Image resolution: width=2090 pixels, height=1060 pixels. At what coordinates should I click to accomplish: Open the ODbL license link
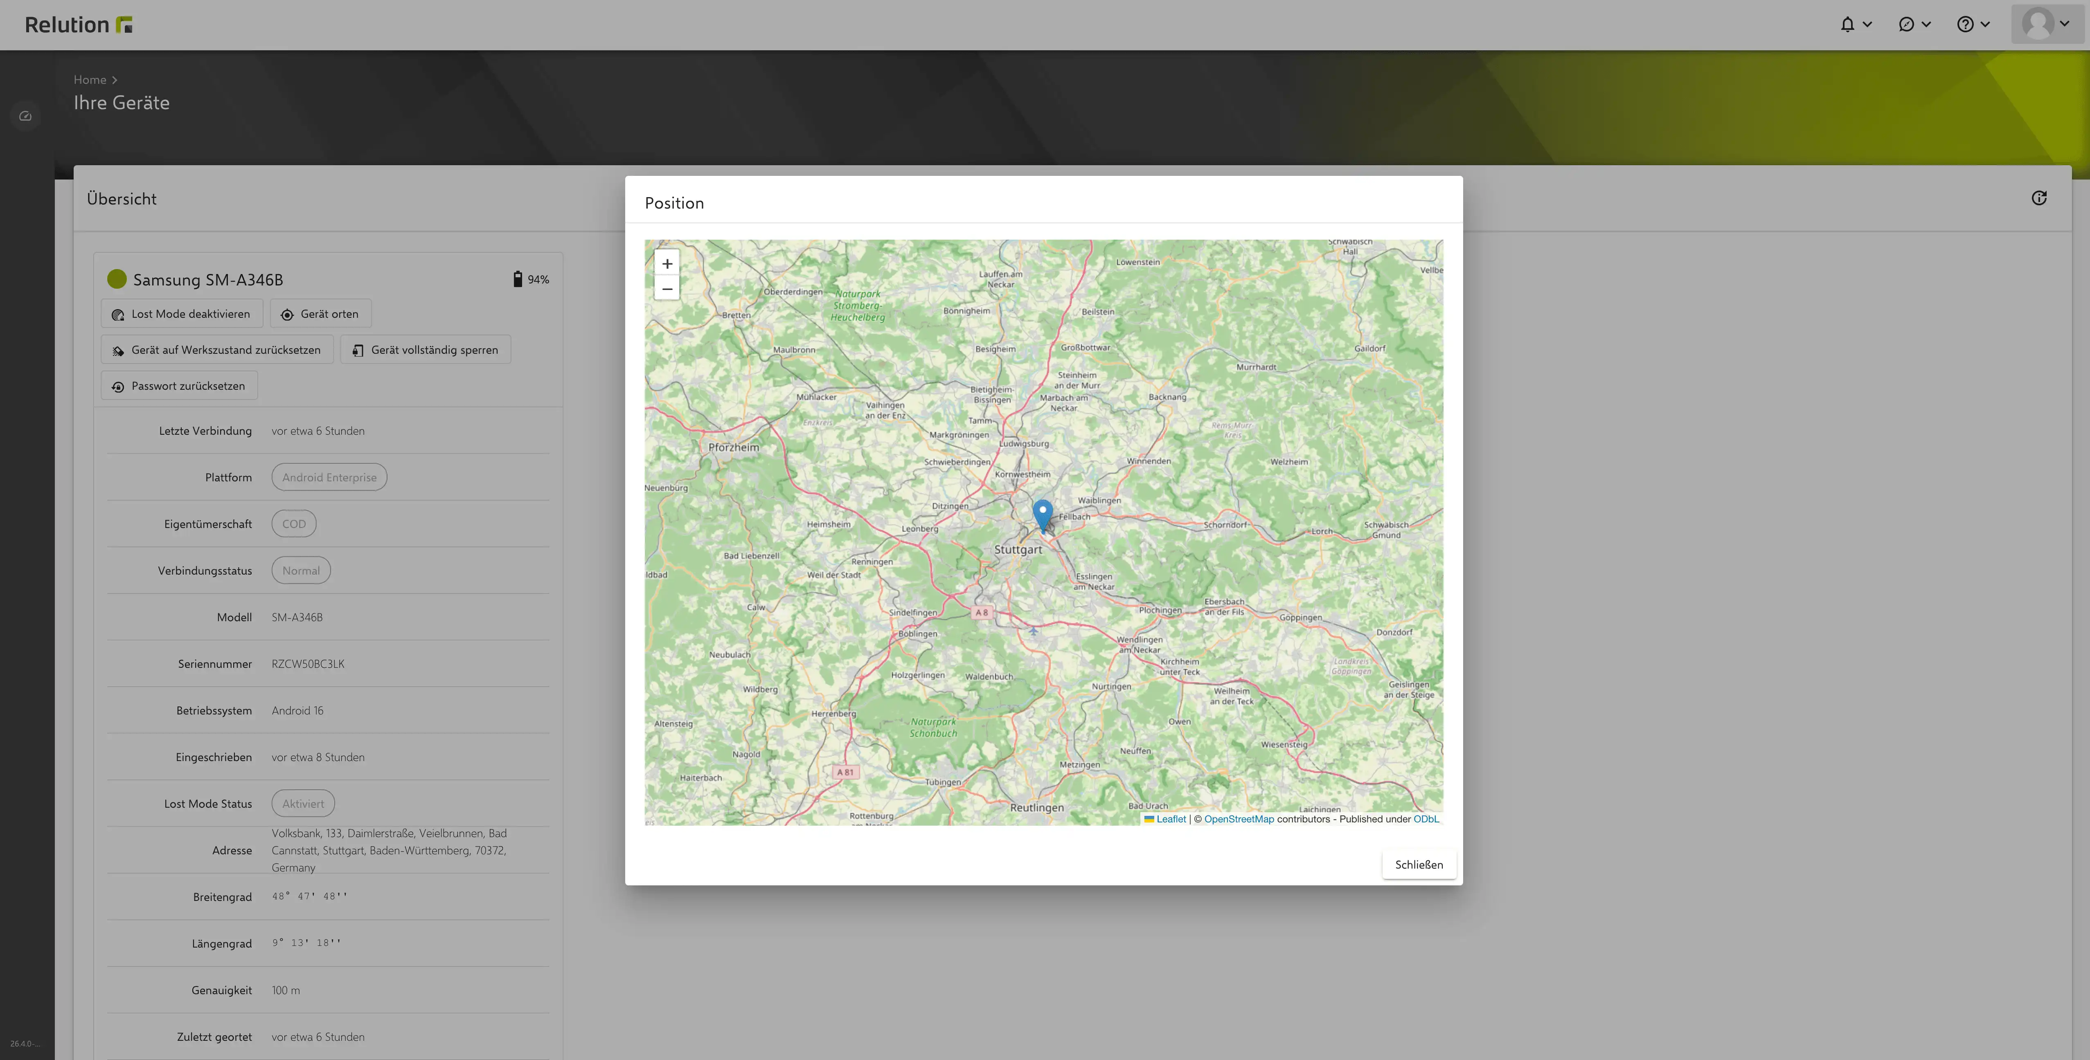coord(1426,819)
